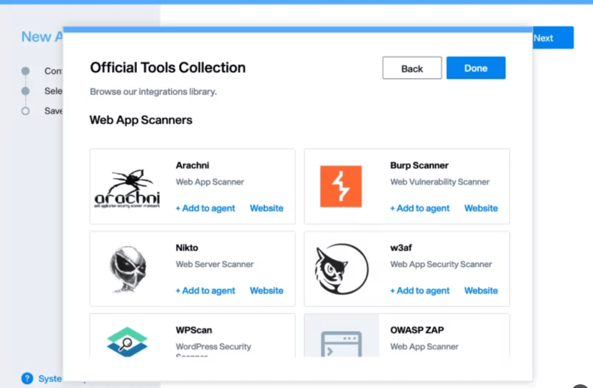Add Burp Scanner to agent
Viewport: 593px width, 388px height.
[x=420, y=208]
